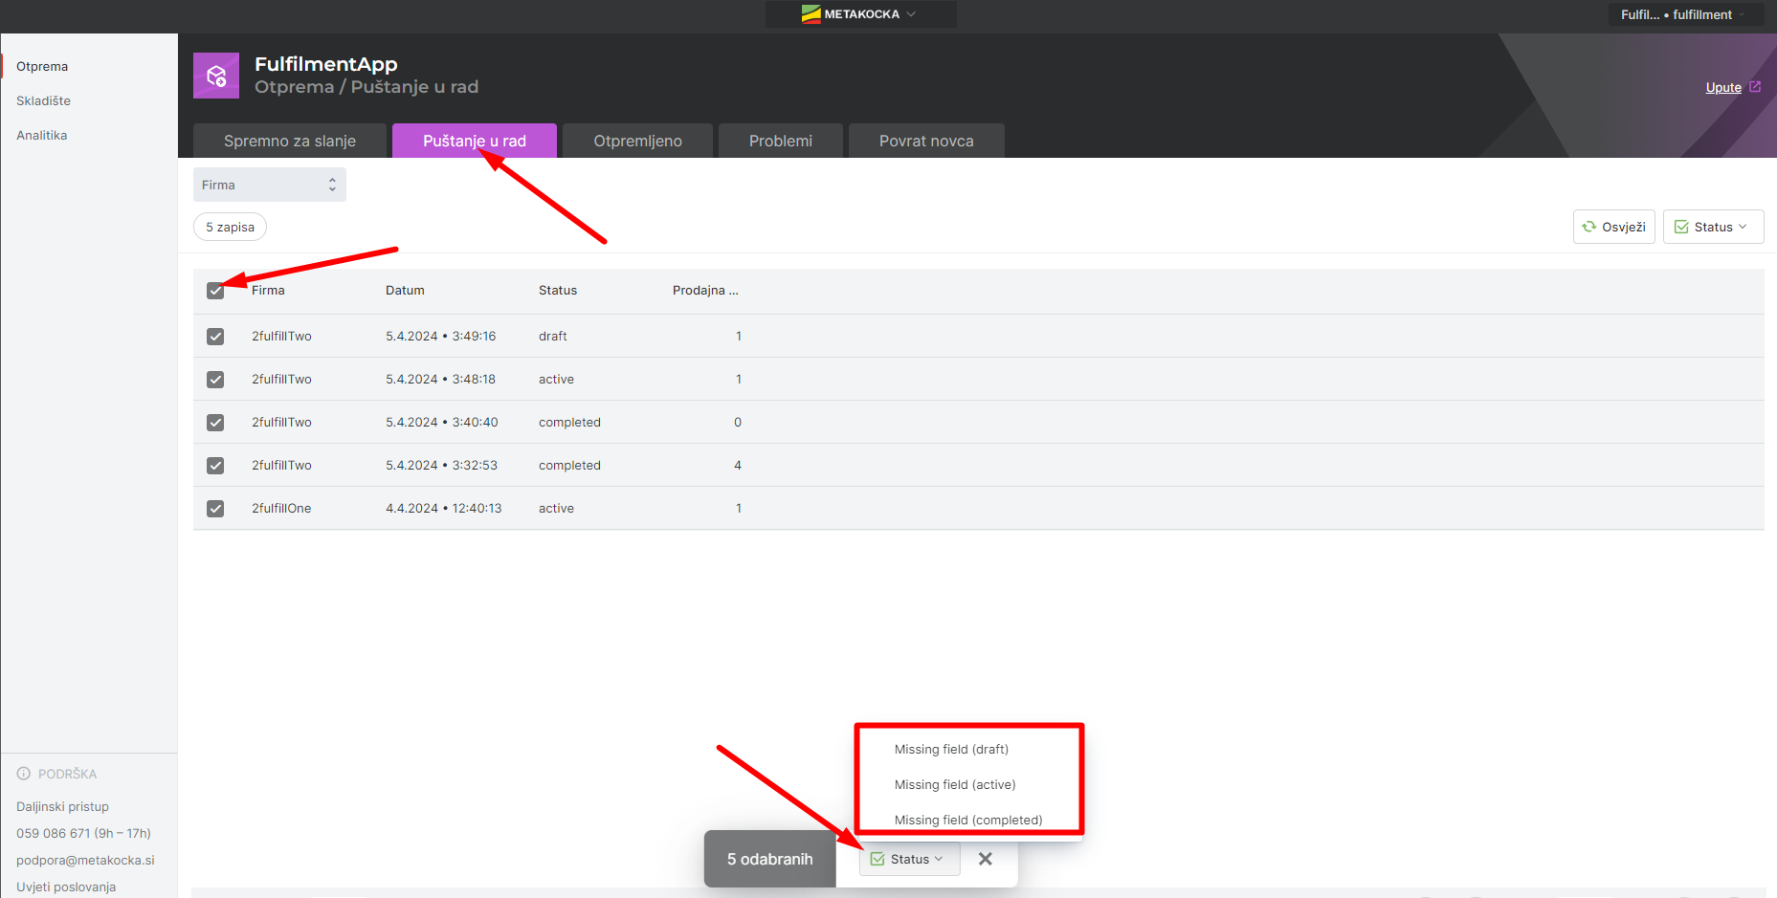Open the Otpremljeno tab

[637, 141]
